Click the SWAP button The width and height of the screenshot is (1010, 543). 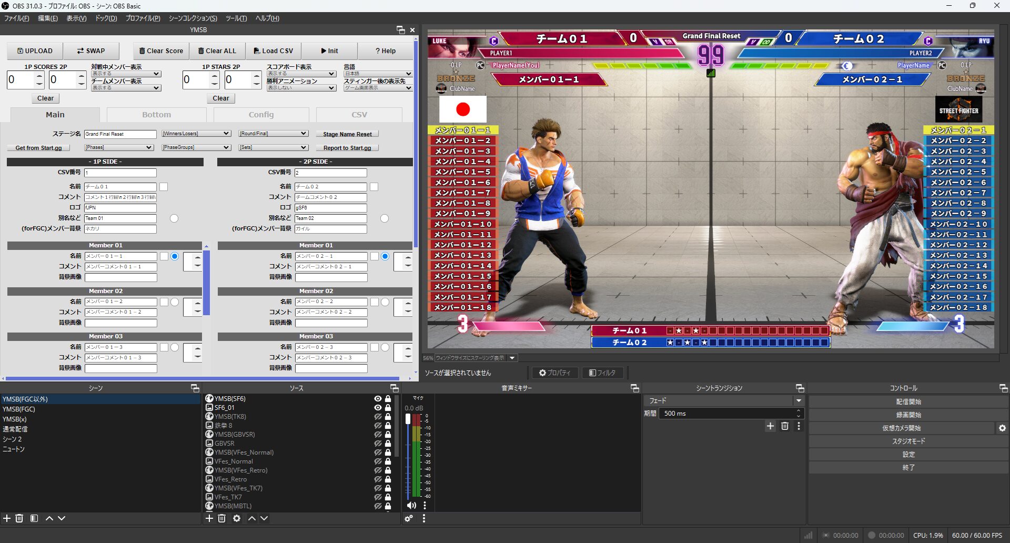coord(91,51)
